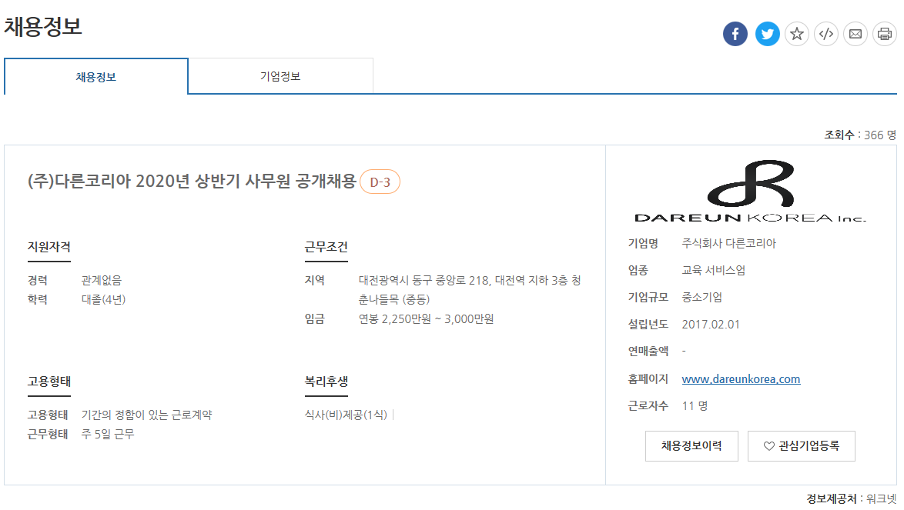The height and width of the screenshot is (510, 904).
Task: Click the 경력 field label
Action: [38, 280]
